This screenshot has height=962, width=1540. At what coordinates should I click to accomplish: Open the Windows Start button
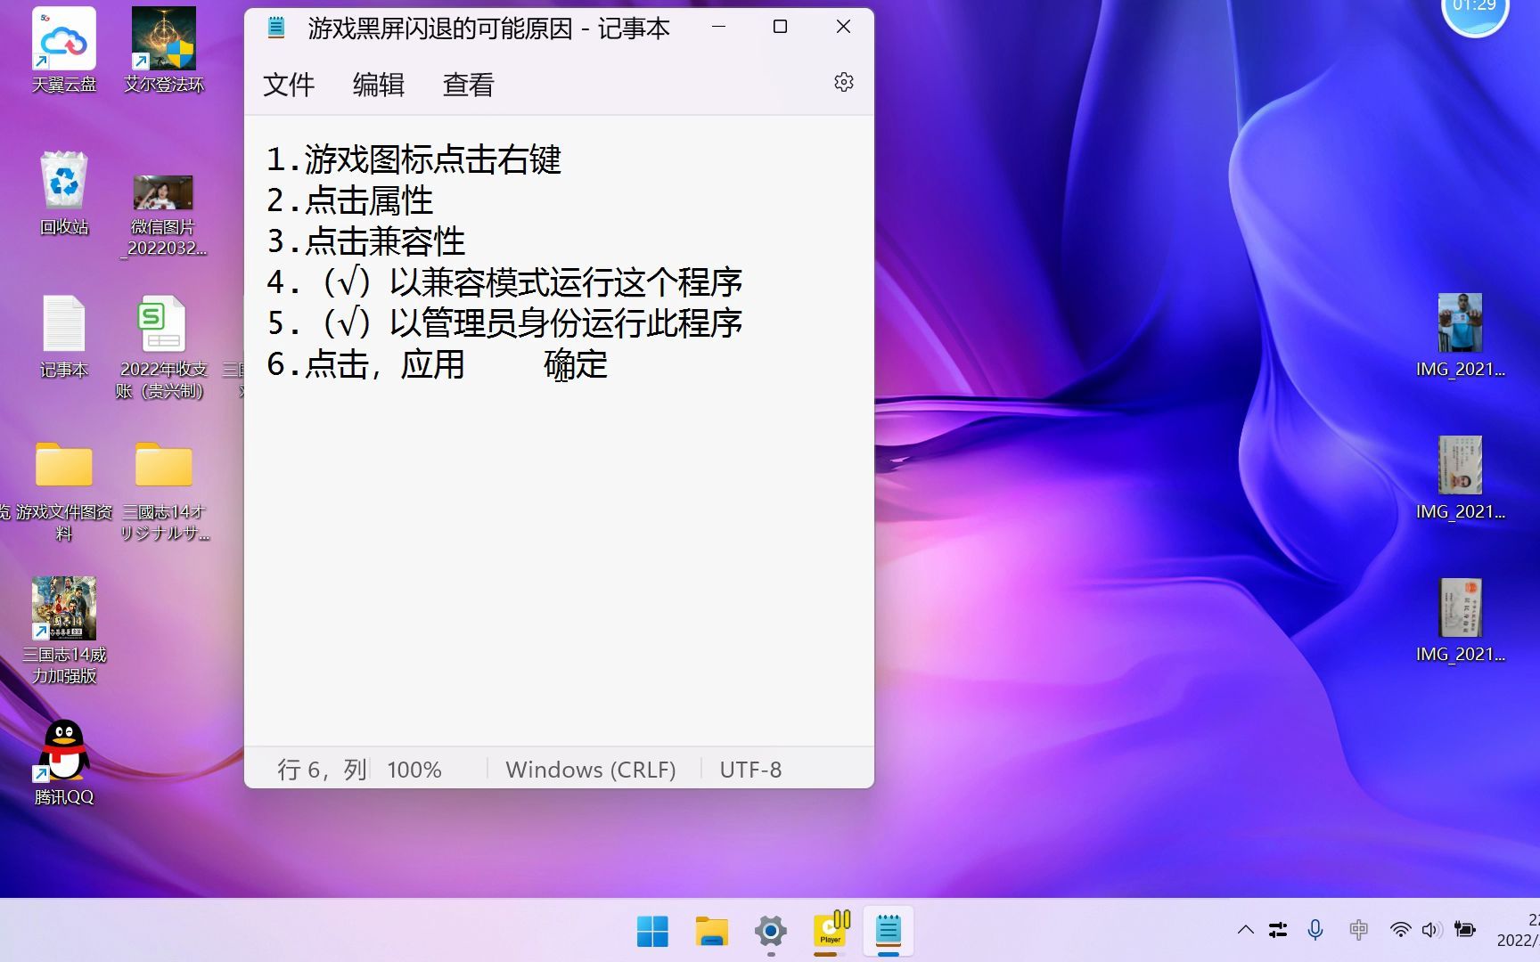point(652,932)
